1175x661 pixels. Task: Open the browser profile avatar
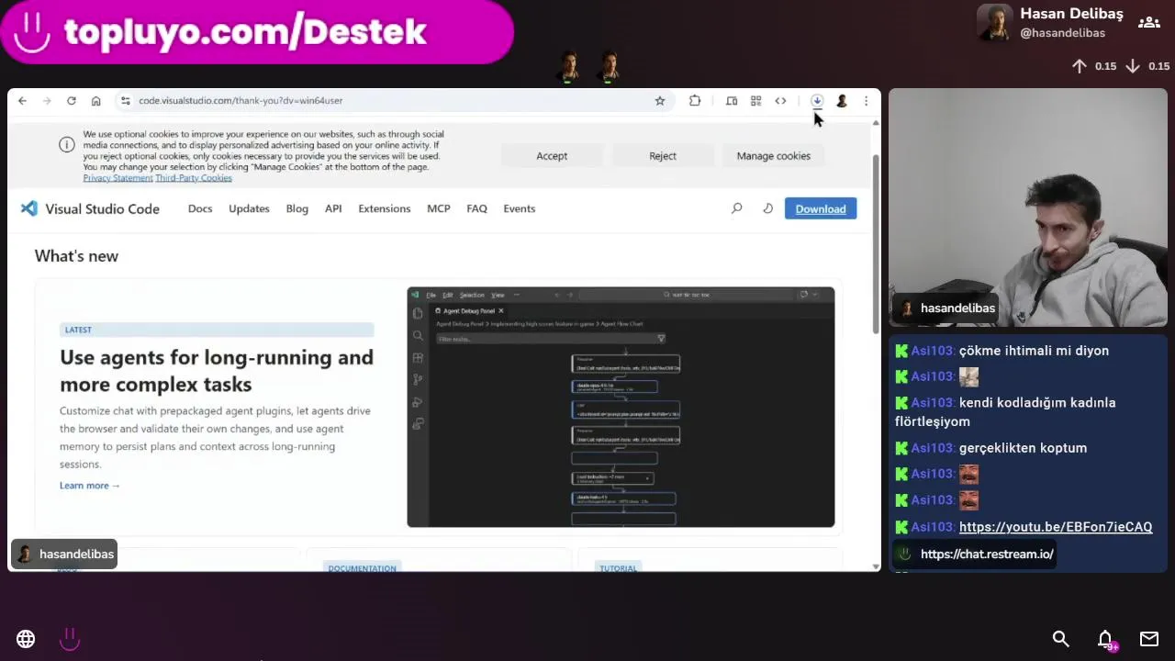[841, 101]
